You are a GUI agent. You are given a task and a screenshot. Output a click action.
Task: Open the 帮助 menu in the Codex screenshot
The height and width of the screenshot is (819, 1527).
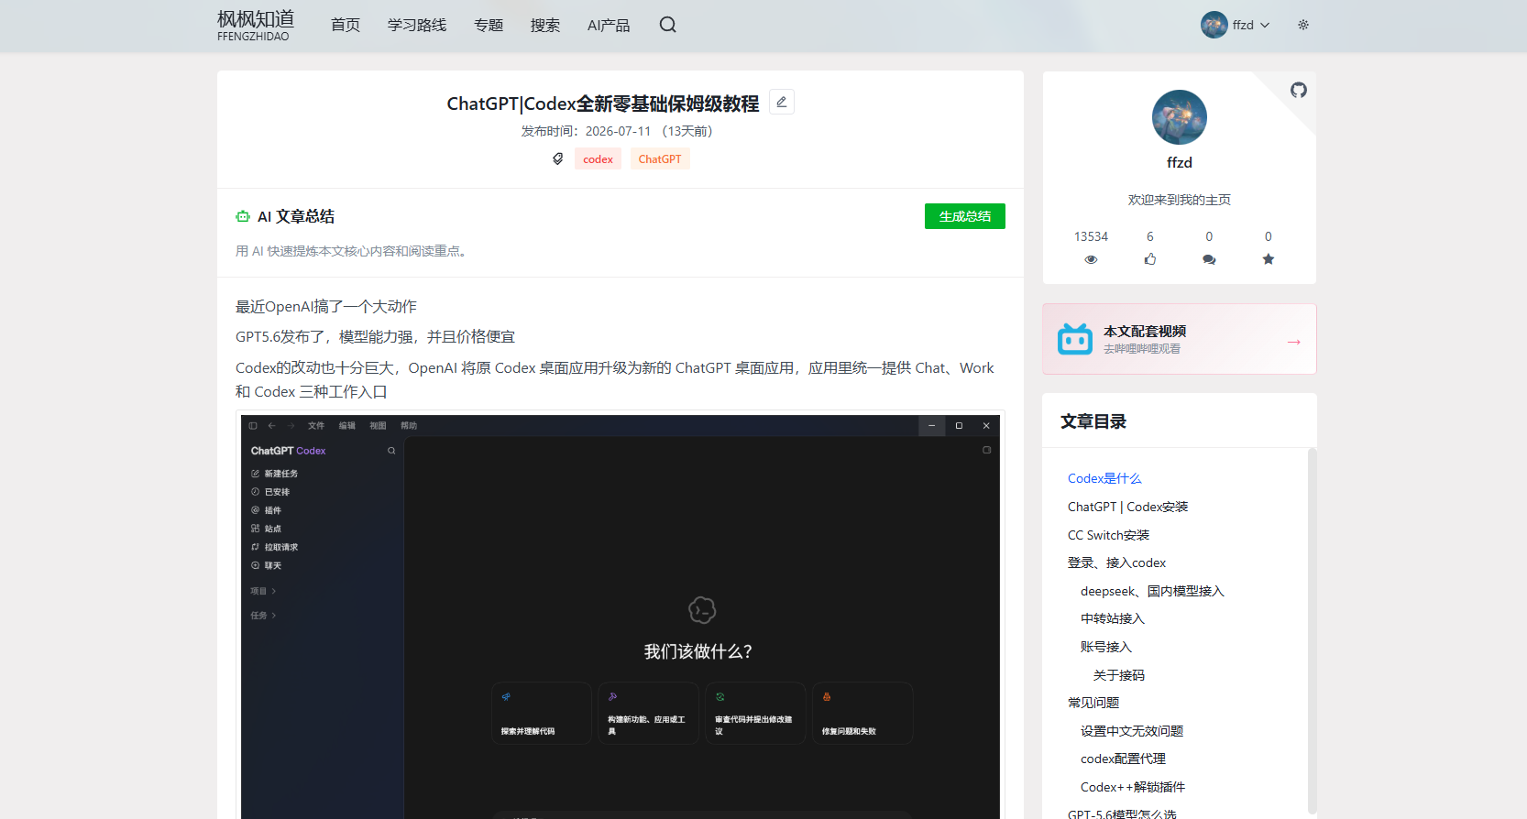point(409,426)
